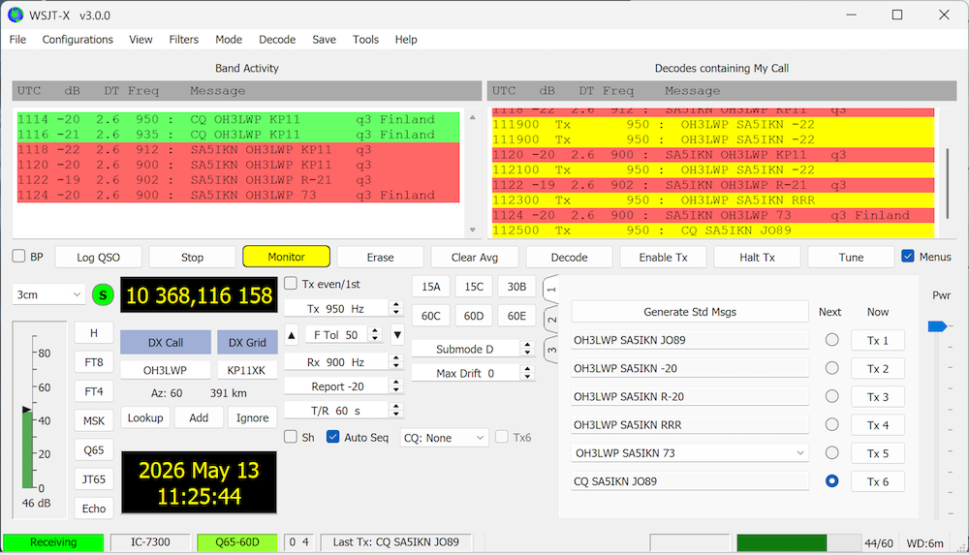Screen dimensions: 969x555
Task: Click the up triangle beside F Tol
Action: (x=292, y=335)
